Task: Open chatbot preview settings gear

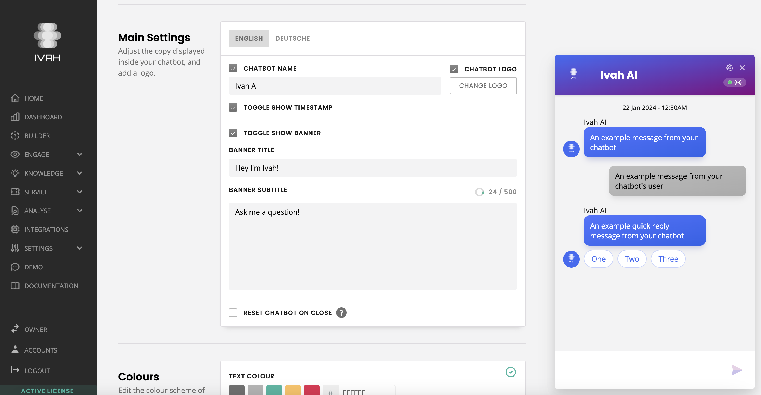Action: (729, 68)
